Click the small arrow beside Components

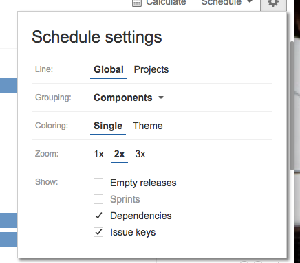click(x=161, y=98)
